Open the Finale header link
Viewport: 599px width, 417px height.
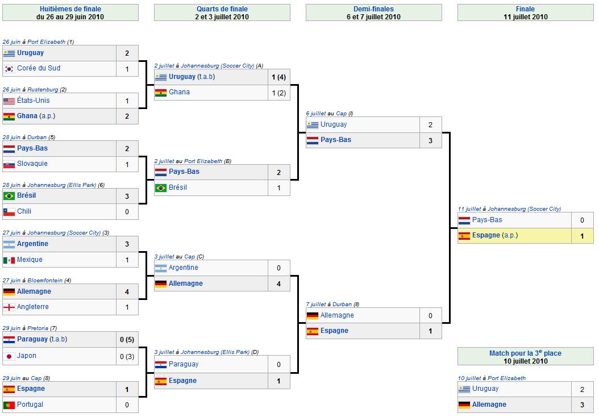(525, 9)
